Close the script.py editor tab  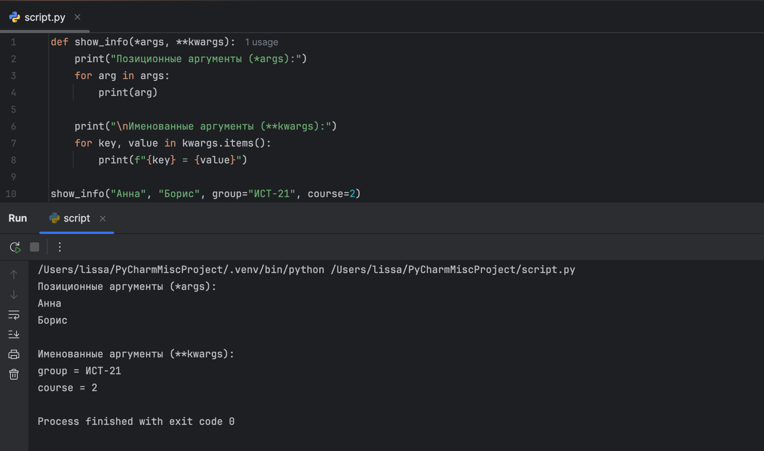click(78, 17)
